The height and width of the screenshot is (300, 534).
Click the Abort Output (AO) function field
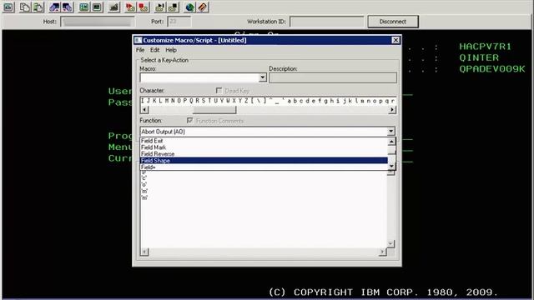pyautogui.click(x=264, y=132)
